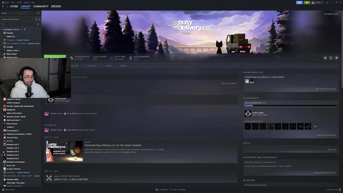Open game settings gear icon
Image resolution: width=343 pixels, height=193 pixels.
pyautogui.click(x=325, y=58)
